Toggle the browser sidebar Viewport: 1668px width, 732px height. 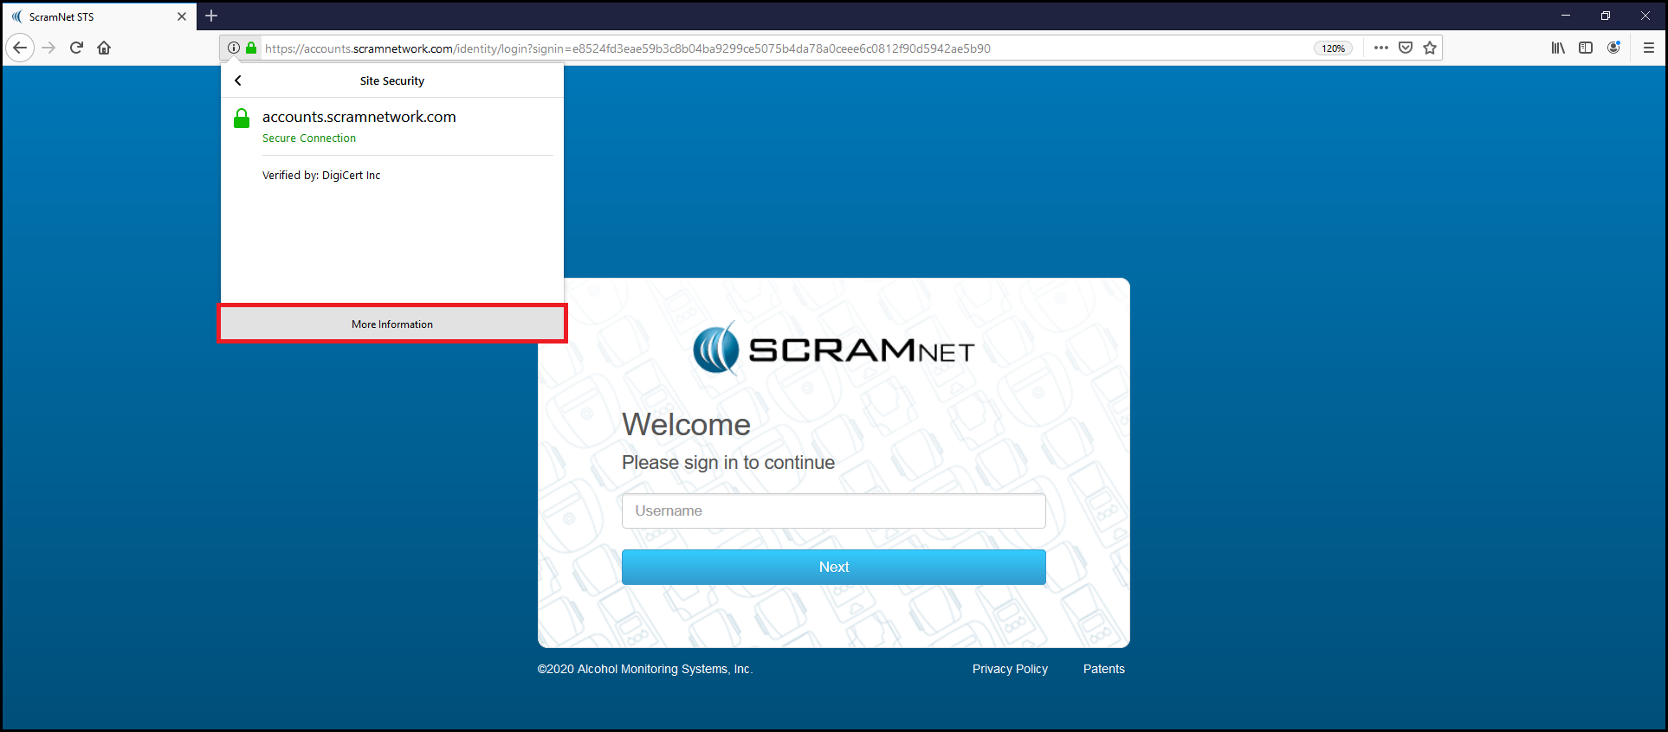click(1586, 48)
